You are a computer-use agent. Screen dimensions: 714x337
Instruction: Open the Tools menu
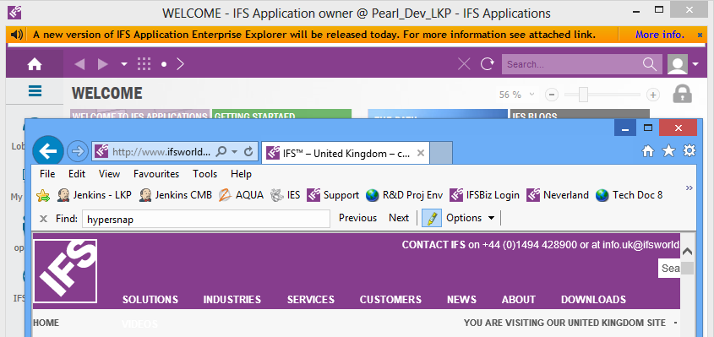pos(205,174)
